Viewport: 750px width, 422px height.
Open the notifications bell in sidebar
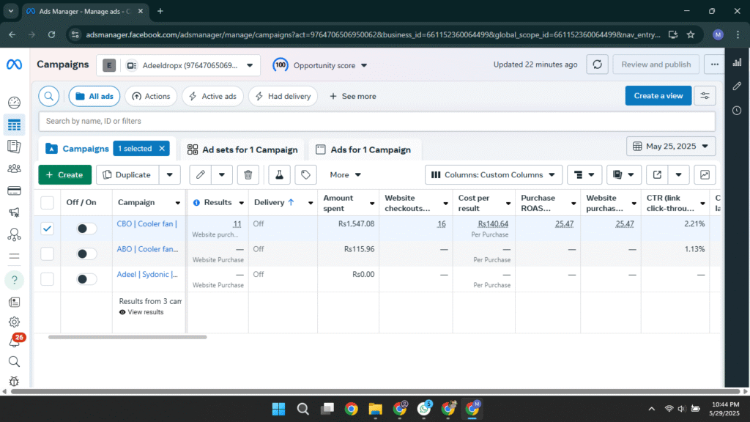click(14, 341)
